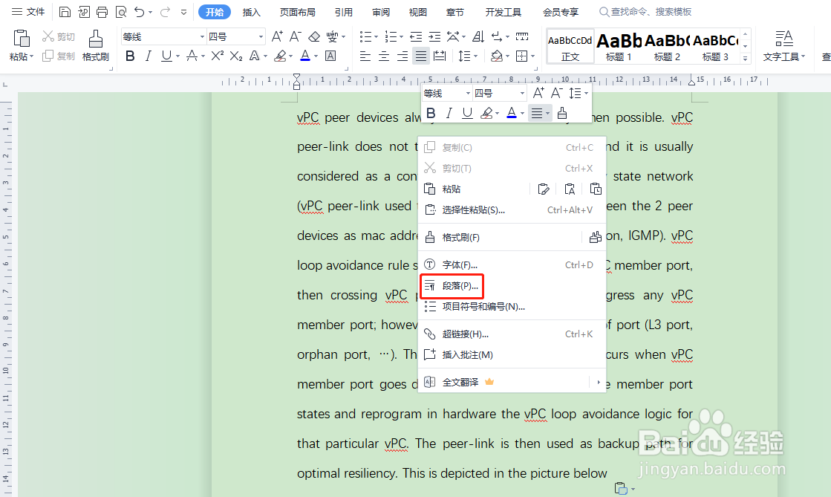Open the ribbon font name dropdown 等线
Viewport: 831px width, 497px height.
tap(202, 36)
